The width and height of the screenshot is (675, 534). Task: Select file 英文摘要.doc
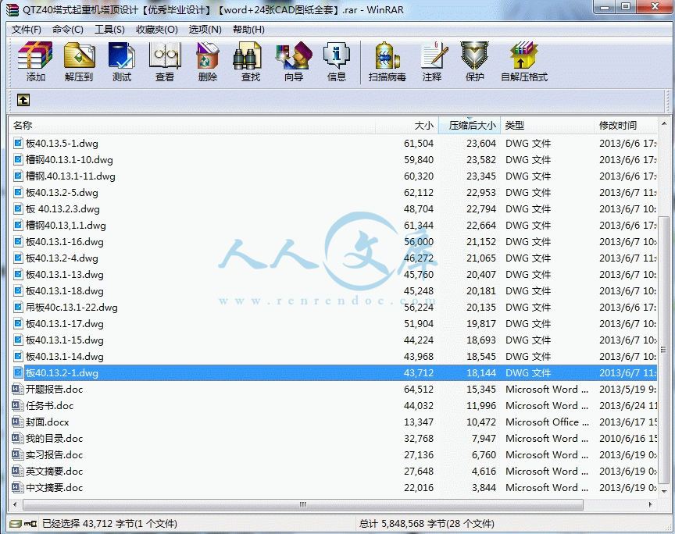click(54, 472)
